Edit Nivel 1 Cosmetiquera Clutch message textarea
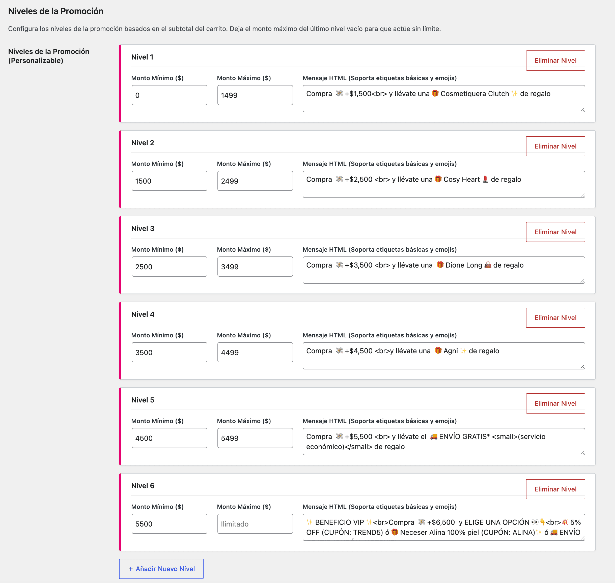 click(x=444, y=99)
